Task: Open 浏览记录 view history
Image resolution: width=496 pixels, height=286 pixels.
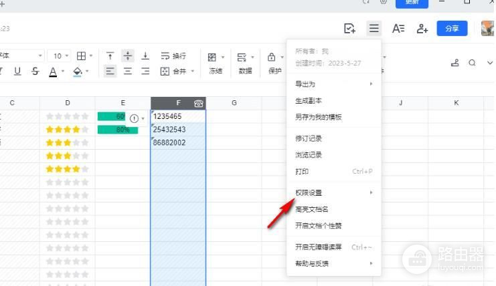Action: (334, 154)
